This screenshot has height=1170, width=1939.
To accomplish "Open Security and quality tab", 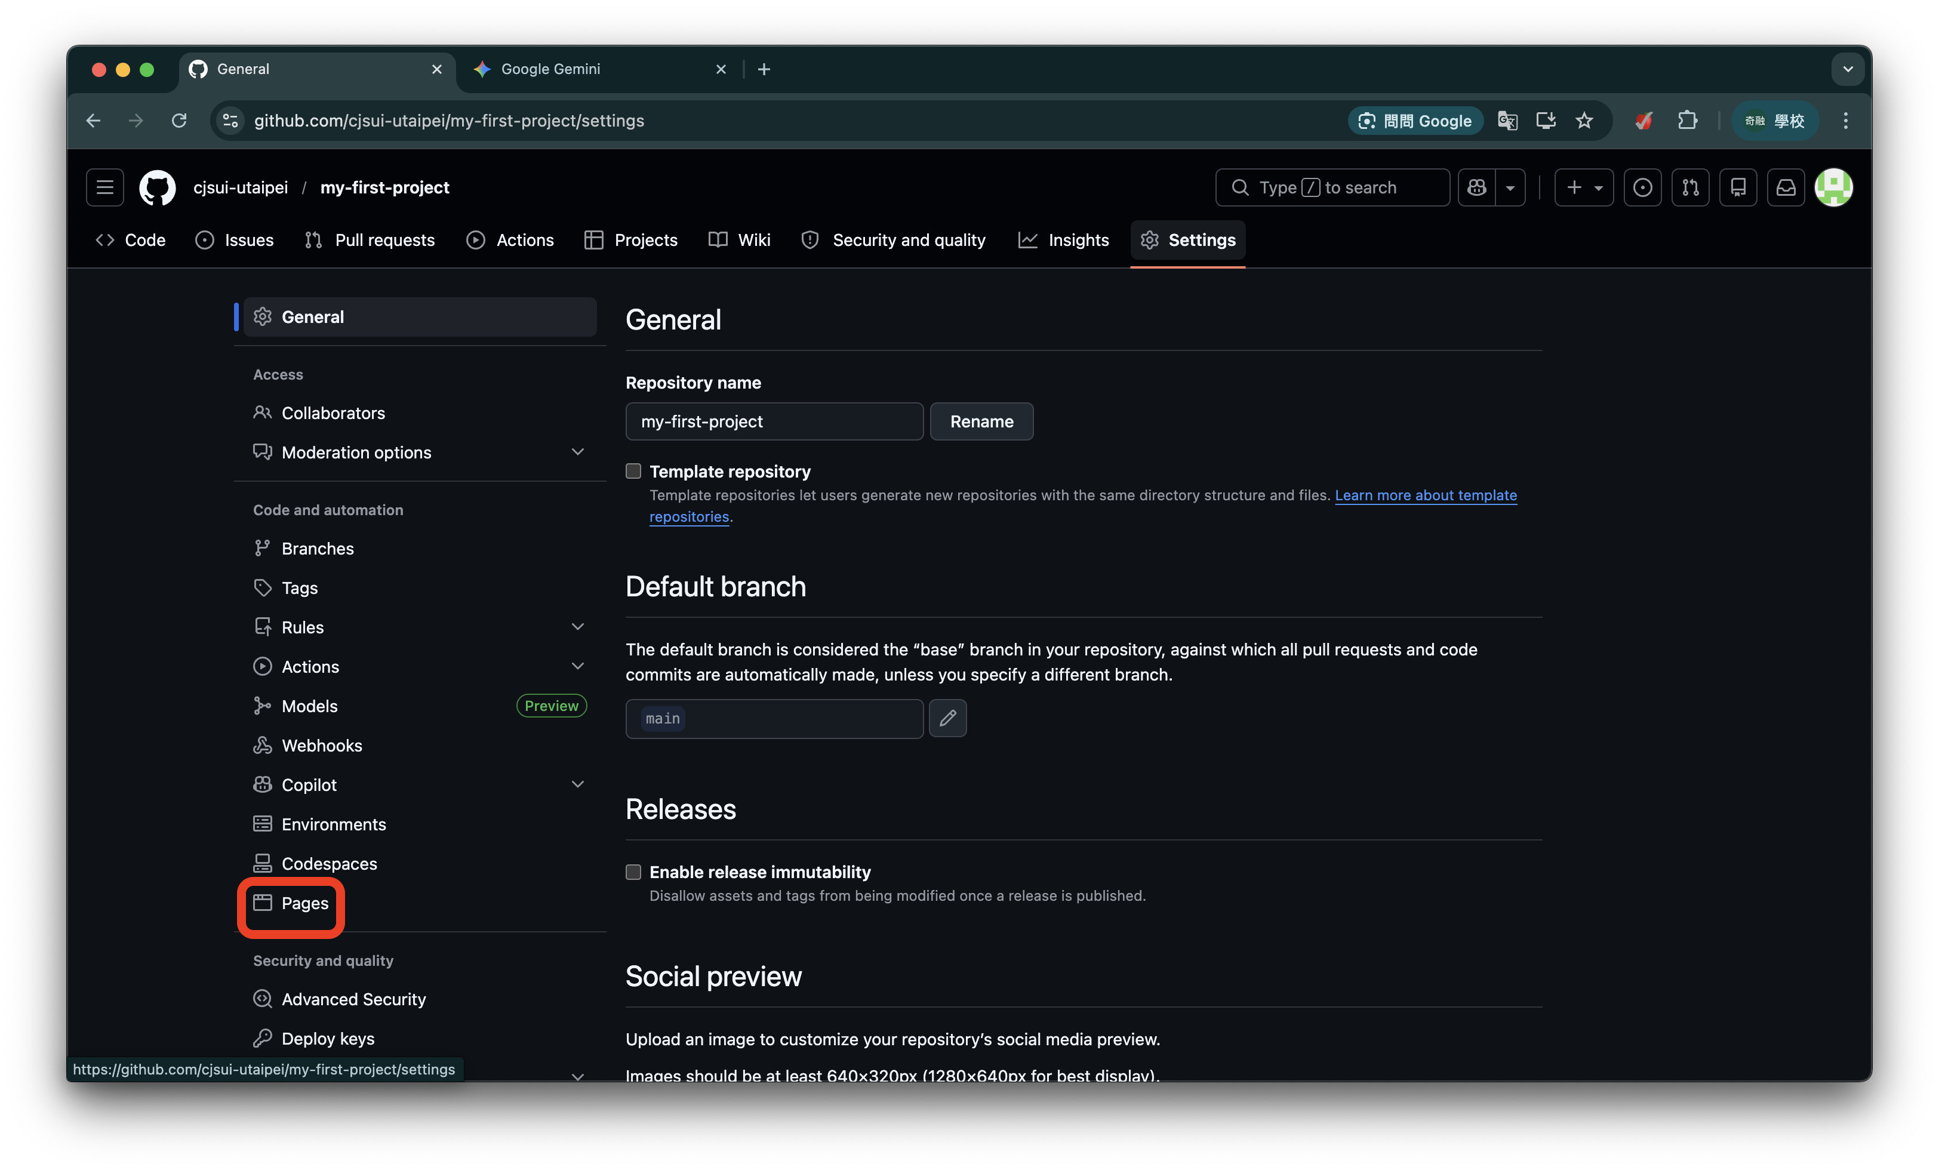I will [893, 240].
